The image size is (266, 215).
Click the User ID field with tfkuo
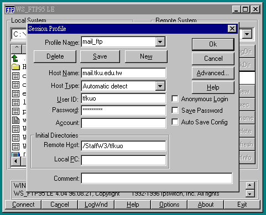coord(123,98)
